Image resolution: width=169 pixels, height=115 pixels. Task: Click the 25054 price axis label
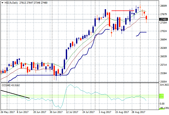[163, 82]
